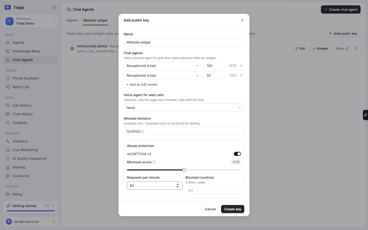
Task: Go to Knowledge Base page
Action: [31, 51]
